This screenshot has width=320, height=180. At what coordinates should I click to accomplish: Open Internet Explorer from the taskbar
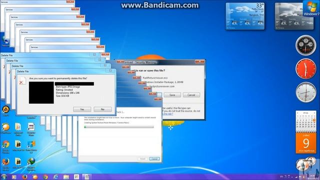coord(55,177)
